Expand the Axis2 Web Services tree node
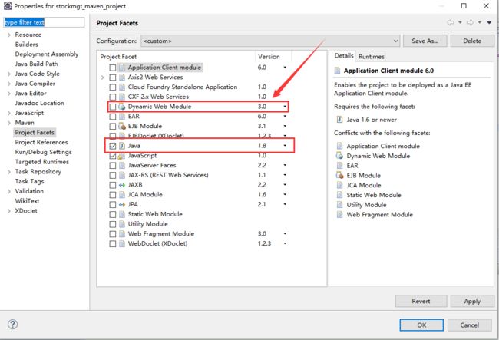This screenshot has height=340, width=499. [x=102, y=78]
